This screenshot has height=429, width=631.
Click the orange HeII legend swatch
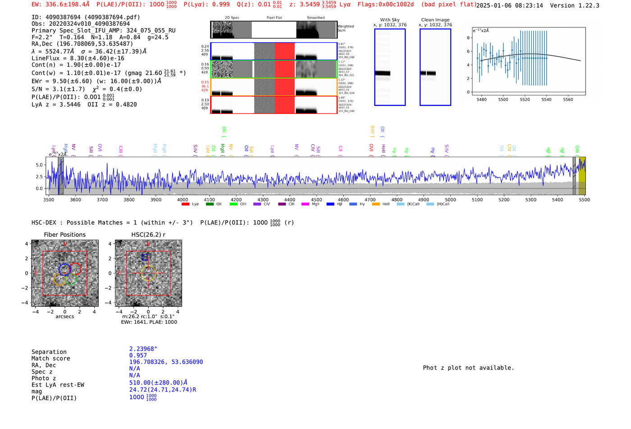pyautogui.click(x=376, y=204)
